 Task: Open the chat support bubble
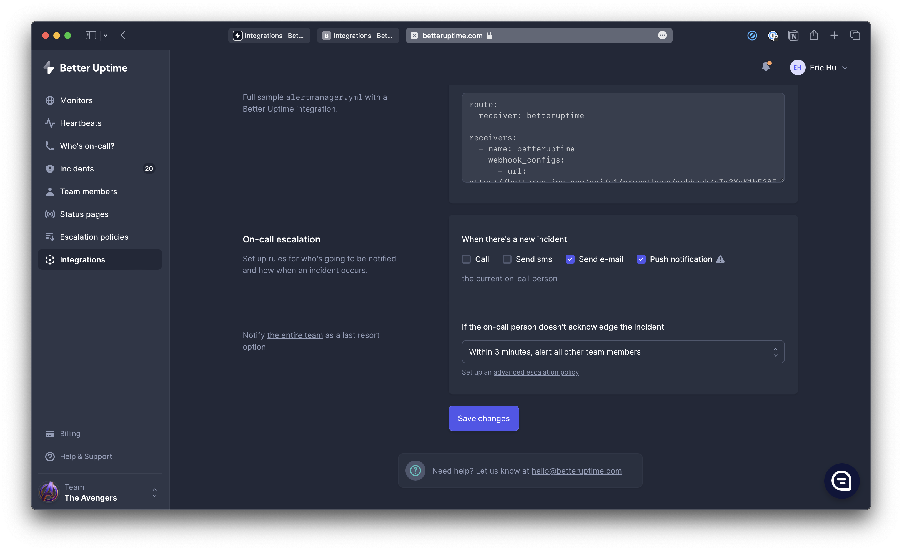pyautogui.click(x=841, y=481)
